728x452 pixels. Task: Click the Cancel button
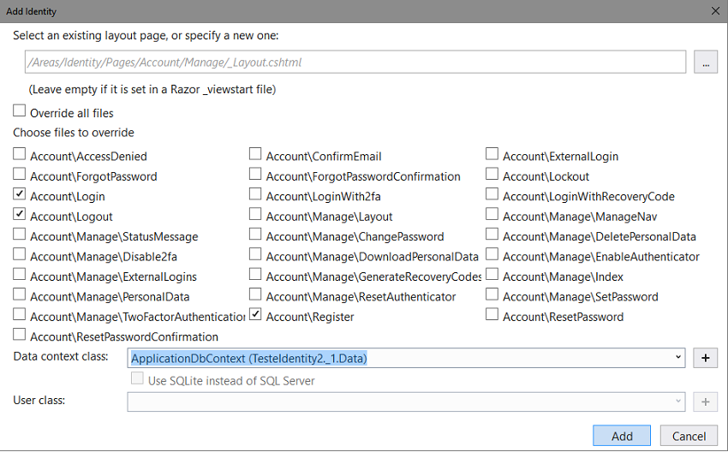click(x=689, y=436)
